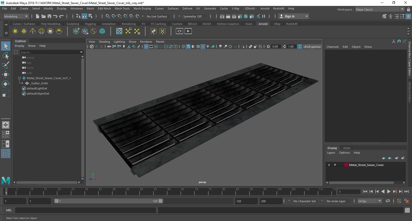Activate the Move tool

[x=6, y=75]
